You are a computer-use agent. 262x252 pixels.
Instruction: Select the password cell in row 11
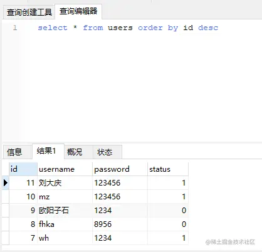(120, 183)
